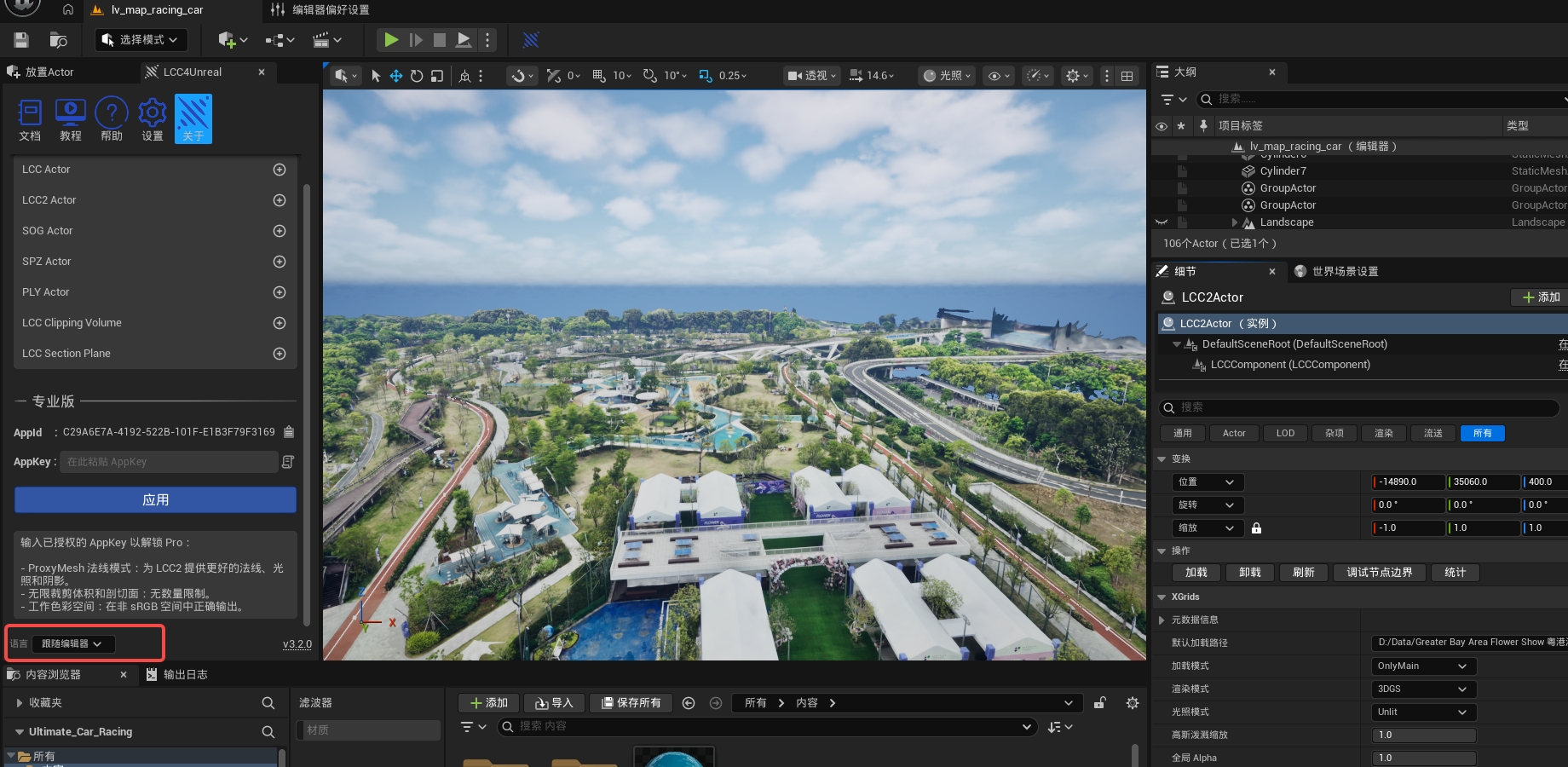Open the 透视 perspective view dropdown

pos(810,76)
